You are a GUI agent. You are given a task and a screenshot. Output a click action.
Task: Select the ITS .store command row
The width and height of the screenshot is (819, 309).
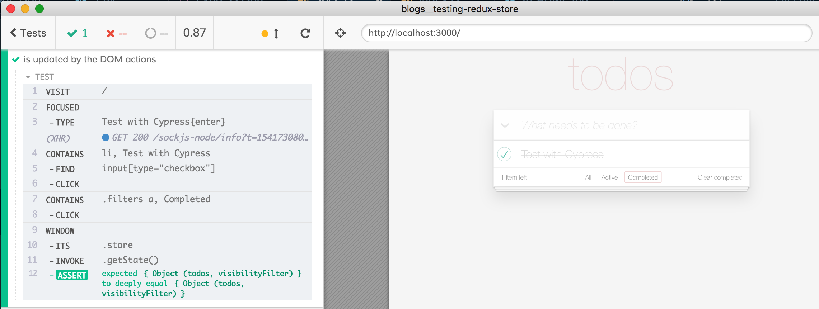(x=168, y=246)
